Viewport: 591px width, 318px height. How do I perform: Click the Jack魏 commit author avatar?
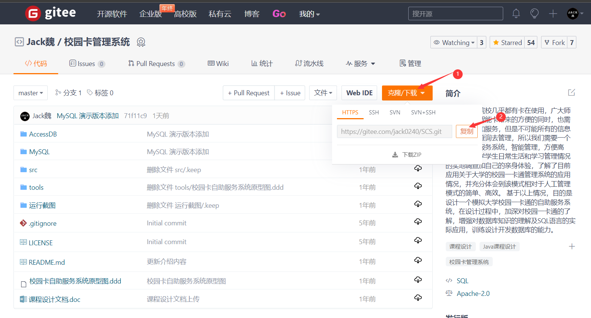25,116
